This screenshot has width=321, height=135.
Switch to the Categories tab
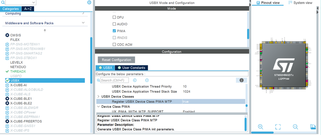(x=11, y=9)
